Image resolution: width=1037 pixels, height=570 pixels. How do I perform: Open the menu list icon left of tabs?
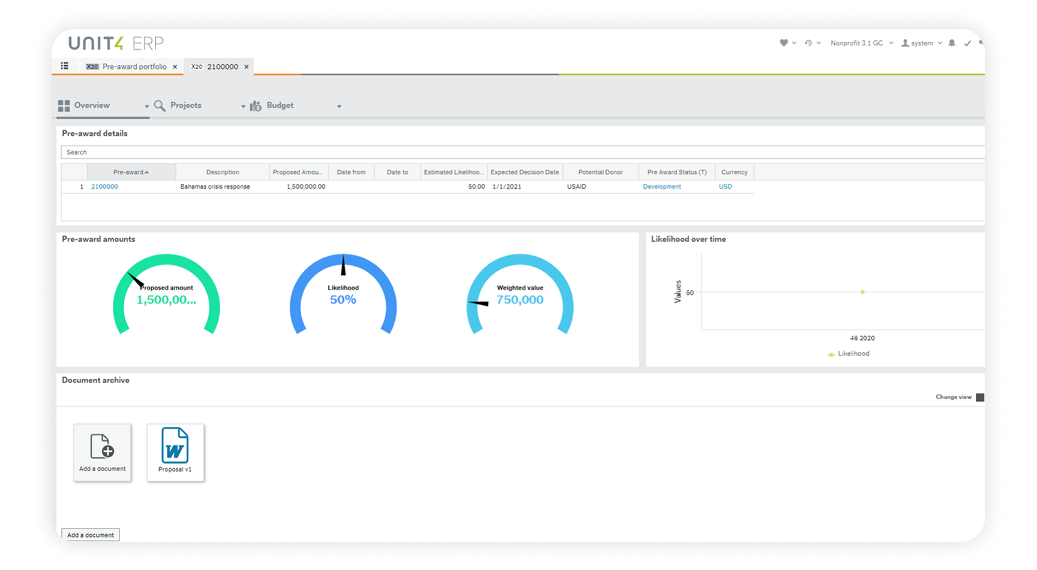(x=65, y=65)
